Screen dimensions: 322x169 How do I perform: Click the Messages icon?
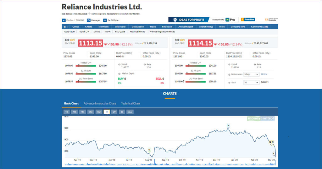coord(89,20)
